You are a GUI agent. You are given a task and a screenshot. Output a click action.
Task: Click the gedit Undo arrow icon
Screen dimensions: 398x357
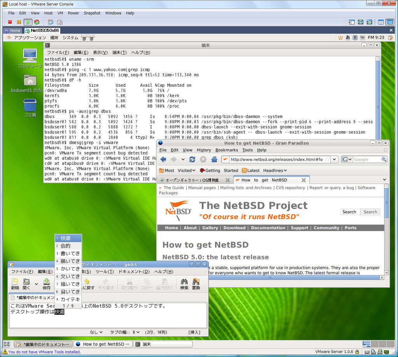(87, 281)
